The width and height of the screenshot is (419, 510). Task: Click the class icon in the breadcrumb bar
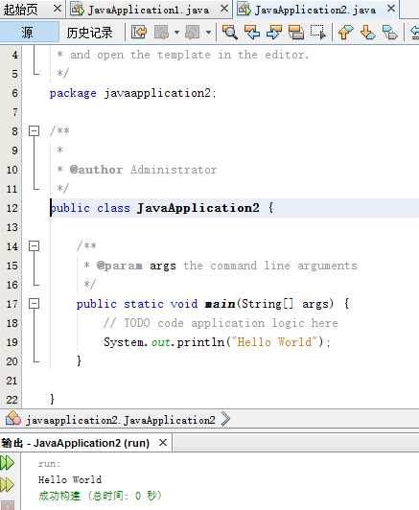(x=13, y=419)
